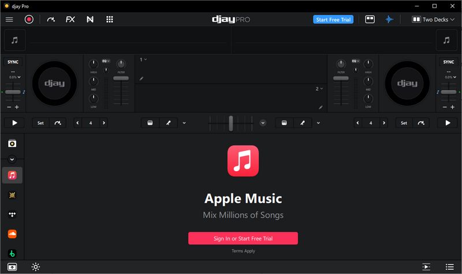
Task: Click the right deck djay turntable platter
Action: pos(407,83)
